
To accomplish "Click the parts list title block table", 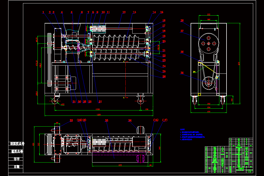I will pos(229,155).
